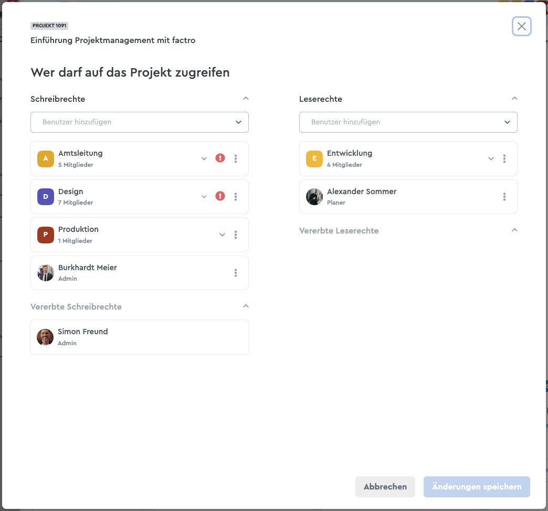Screen dimensions: 548x511
Task: Click '1 Mitglieder' under Produktion
Action: (x=75, y=241)
